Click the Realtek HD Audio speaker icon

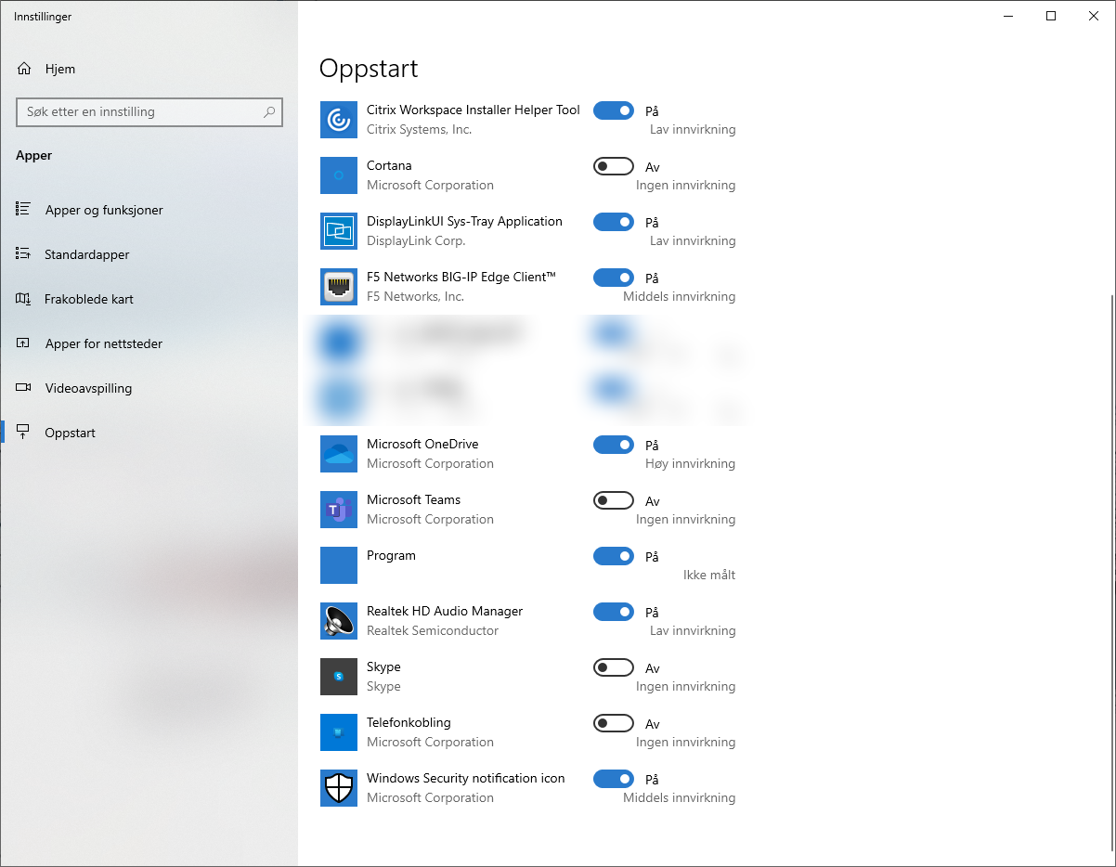pyautogui.click(x=339, y=621)
